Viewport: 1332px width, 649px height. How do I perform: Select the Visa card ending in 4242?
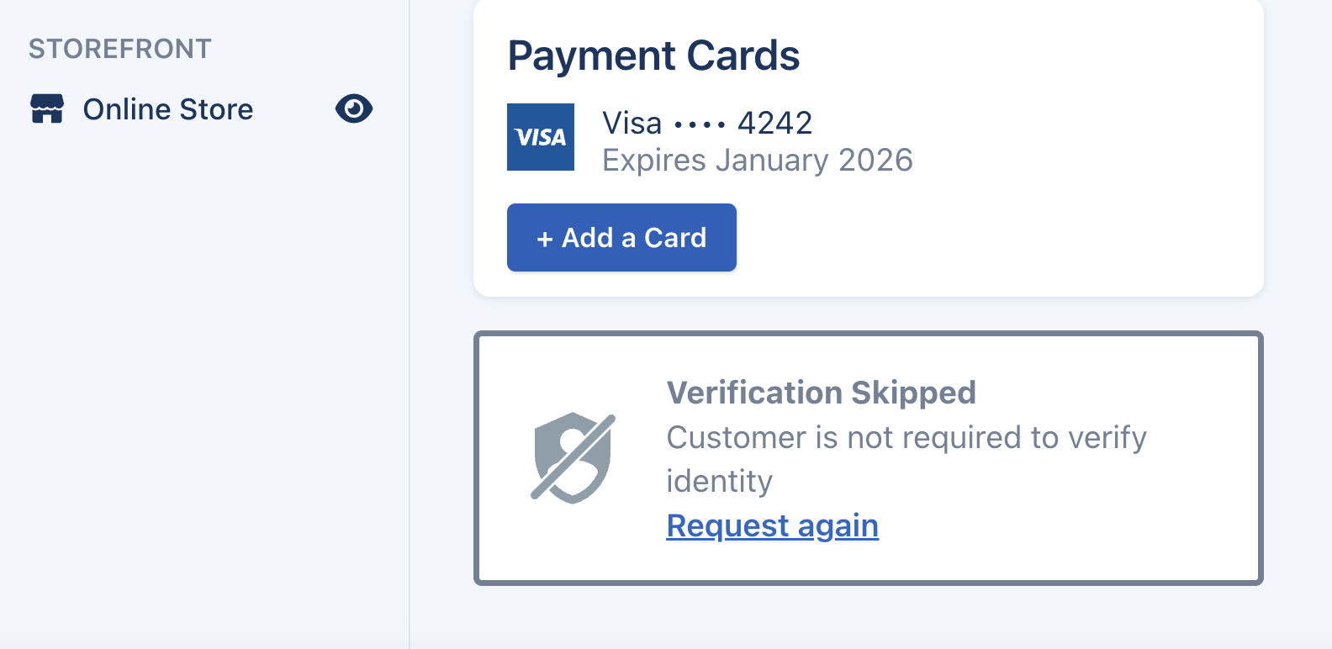tap(707, 124)
